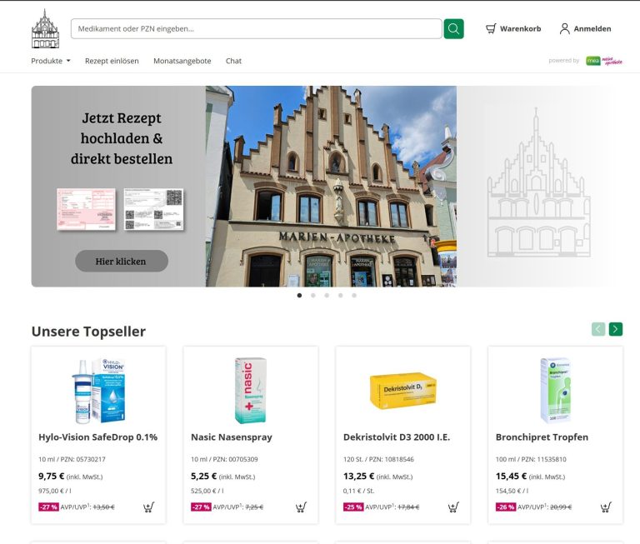Open Dekristolvit D3 2000 I.E. product title
This screenshot has width=640, height=544.
397,437
